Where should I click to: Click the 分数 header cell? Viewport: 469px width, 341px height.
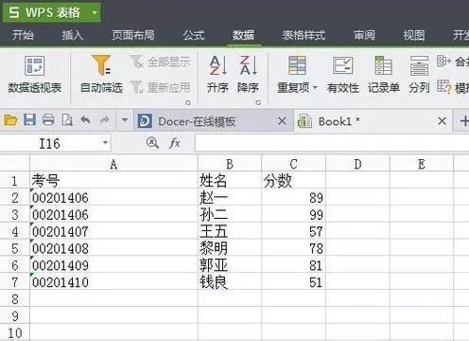coord(293,181)
